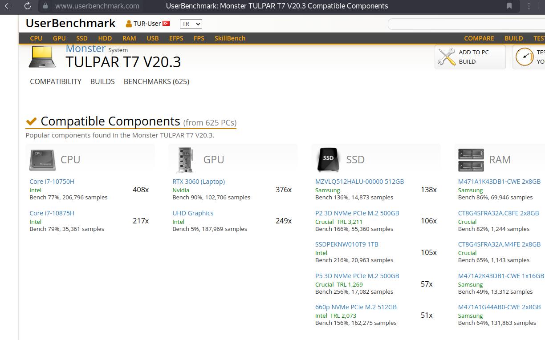Open the MZVLQ512HALU-00000 512GB SSD link

(x=359, y=182)
